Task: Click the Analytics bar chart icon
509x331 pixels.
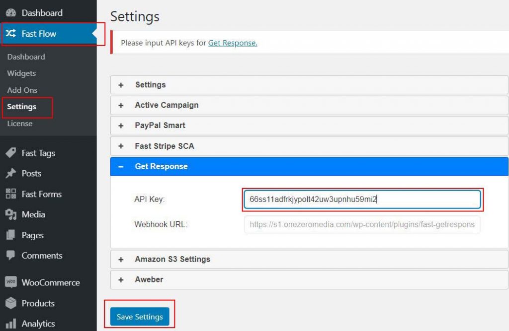Action: 11,323
